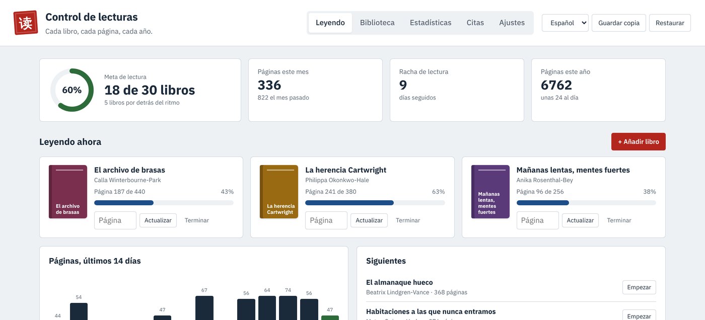This screenshot has height=320, width=705.
Task: Click the Mañanas lentas, mentes fuertes cover
Action: coord(490,192)
